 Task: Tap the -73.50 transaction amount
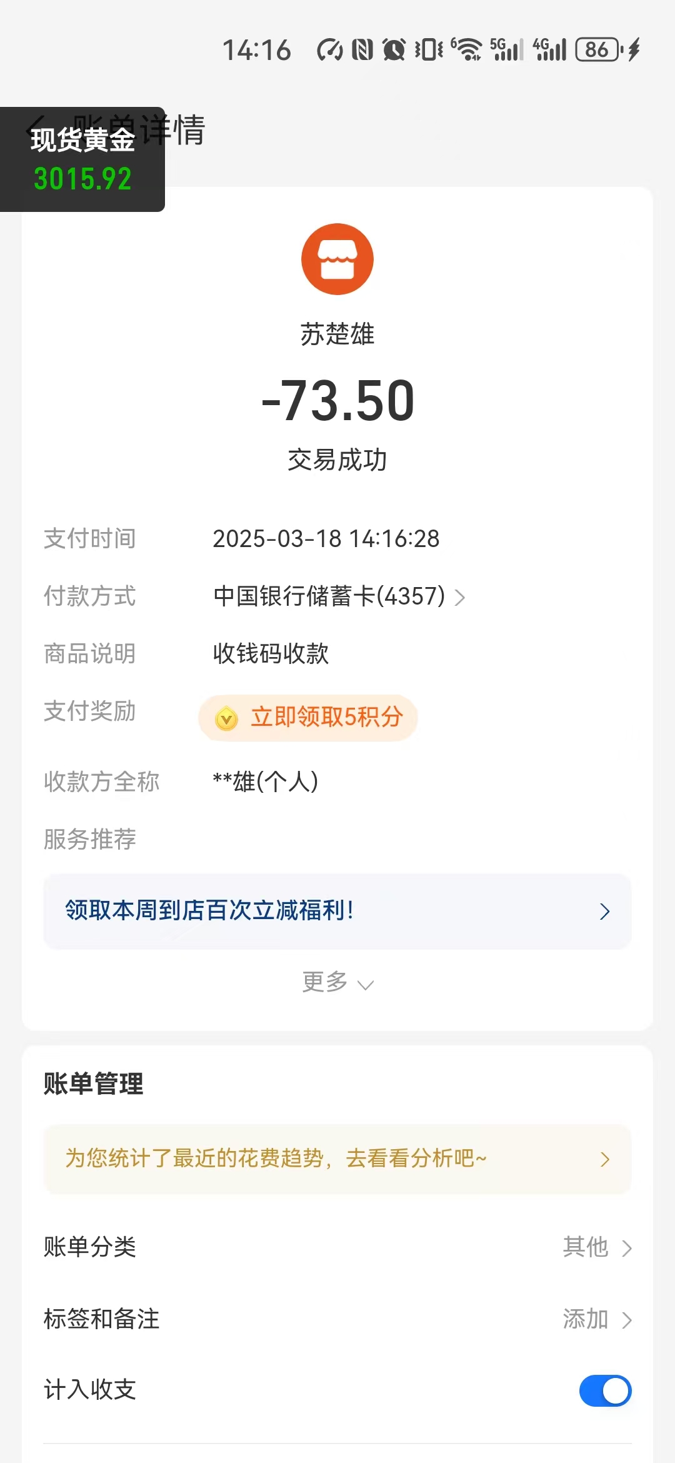pos(337,401)
